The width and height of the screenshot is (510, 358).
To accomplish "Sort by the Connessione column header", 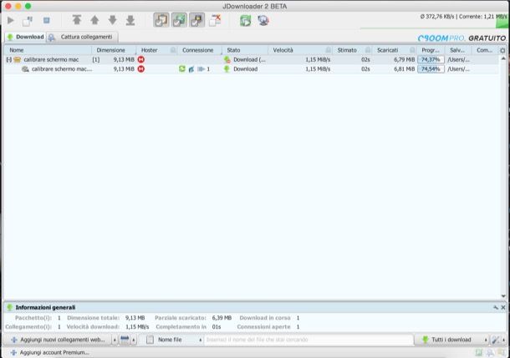I will tap(200, 50).
